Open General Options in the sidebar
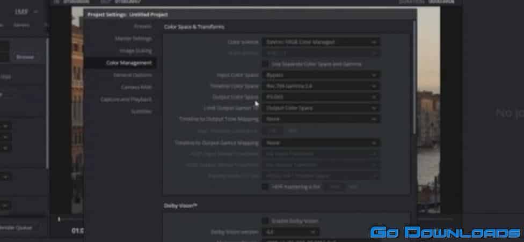The image size is (524, 242). tap(133, 75)
